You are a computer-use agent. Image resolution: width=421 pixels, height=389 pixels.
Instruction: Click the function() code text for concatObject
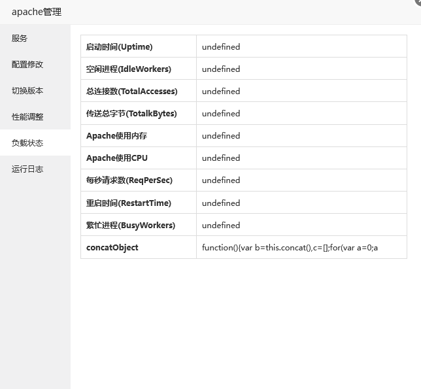click(x=290, y=248)
